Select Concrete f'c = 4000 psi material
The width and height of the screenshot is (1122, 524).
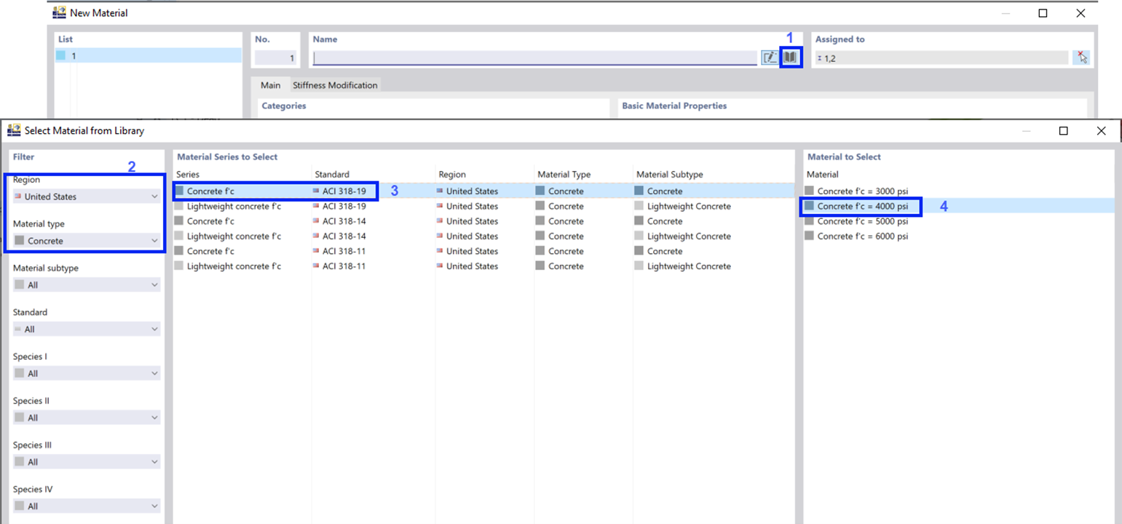point(861,207)
